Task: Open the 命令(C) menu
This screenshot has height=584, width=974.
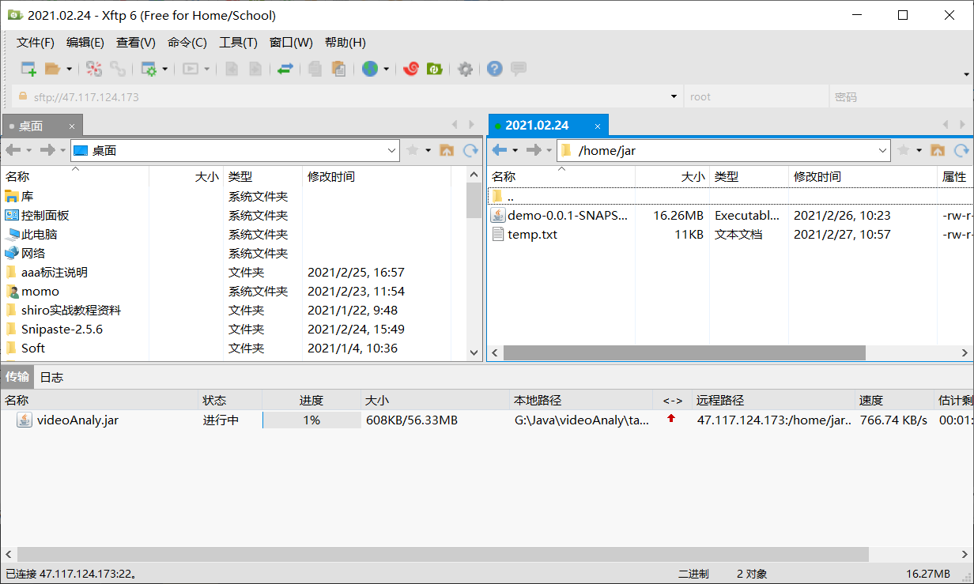Action: 187,43
